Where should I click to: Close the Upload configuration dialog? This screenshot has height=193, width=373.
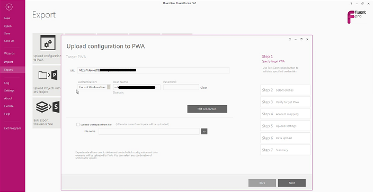(307, 40)
